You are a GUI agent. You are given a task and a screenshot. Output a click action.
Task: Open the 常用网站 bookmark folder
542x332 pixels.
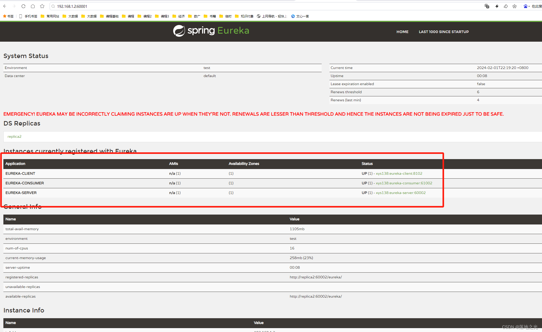tap(50, 16)
